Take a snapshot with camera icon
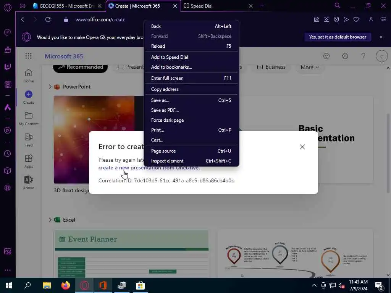 pyautogui.click(x=326, y=19)
